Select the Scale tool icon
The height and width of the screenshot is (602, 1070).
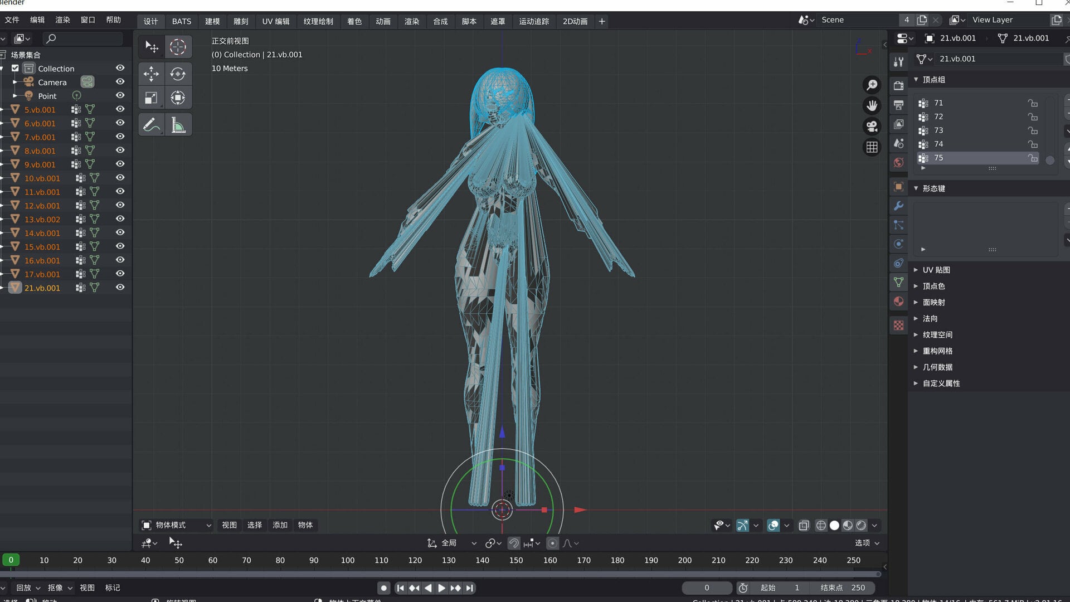point(151,98)
